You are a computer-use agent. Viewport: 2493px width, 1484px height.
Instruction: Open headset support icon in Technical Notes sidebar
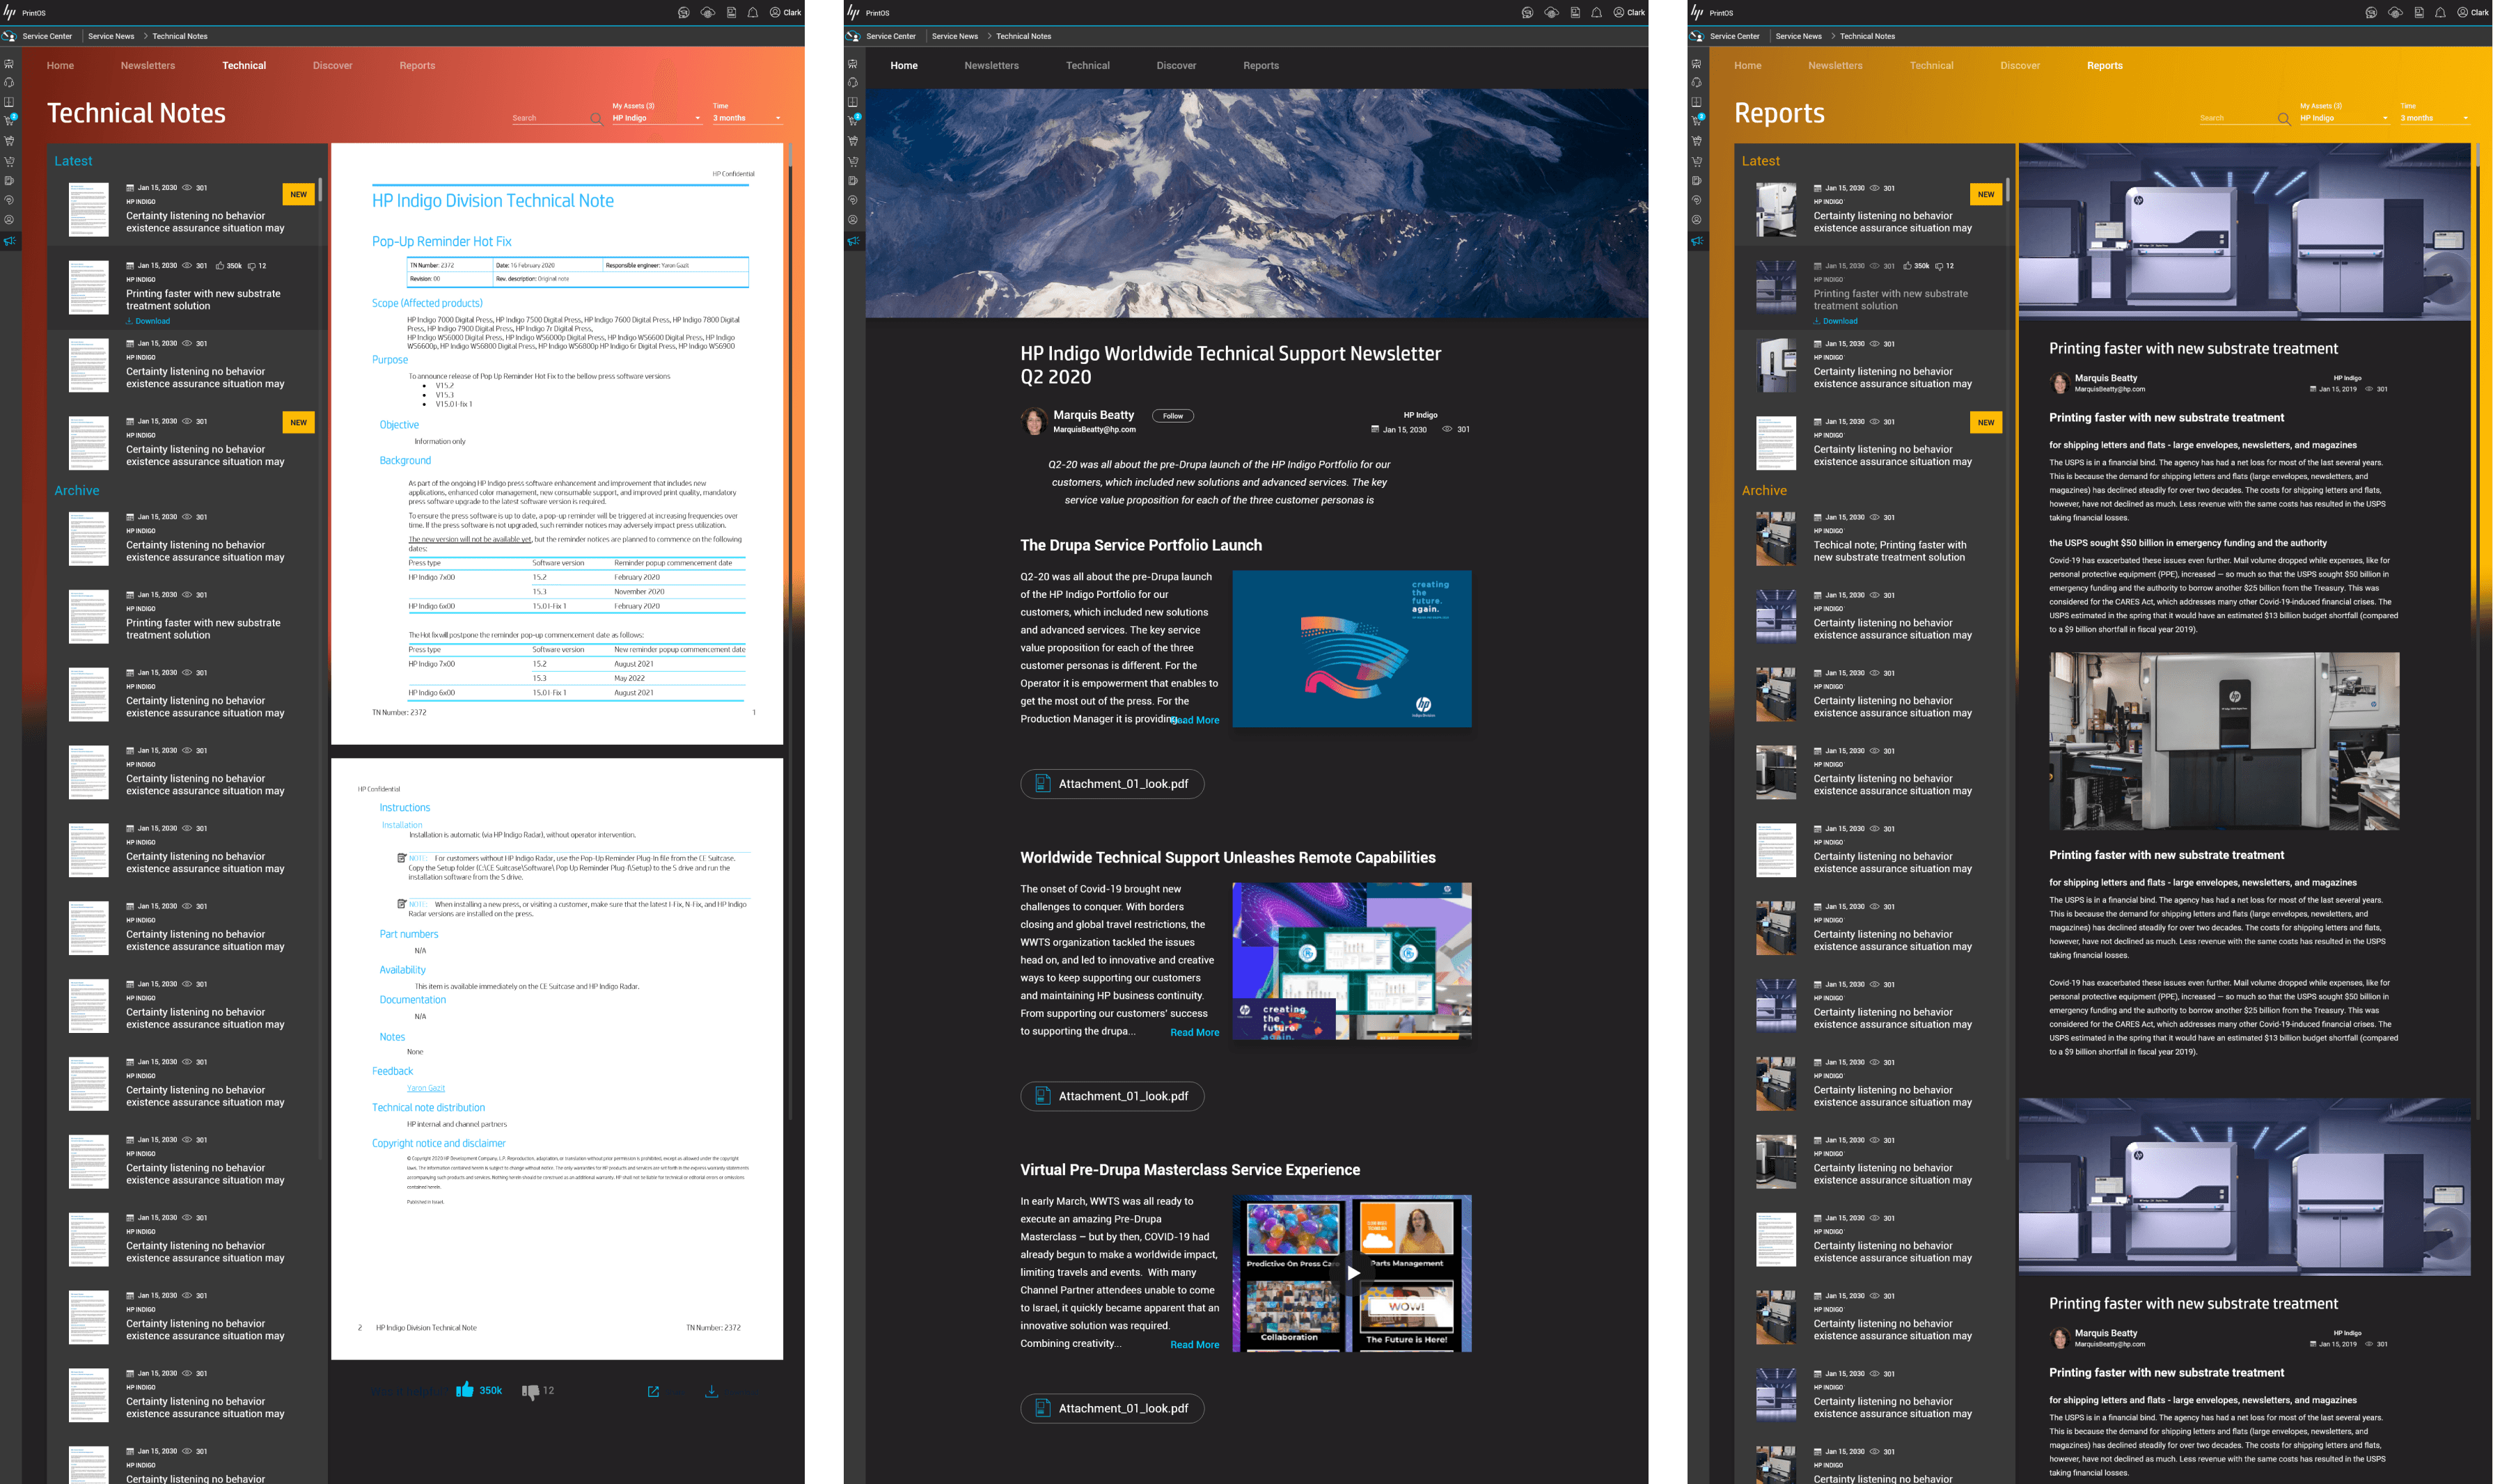tap(10, 83)
